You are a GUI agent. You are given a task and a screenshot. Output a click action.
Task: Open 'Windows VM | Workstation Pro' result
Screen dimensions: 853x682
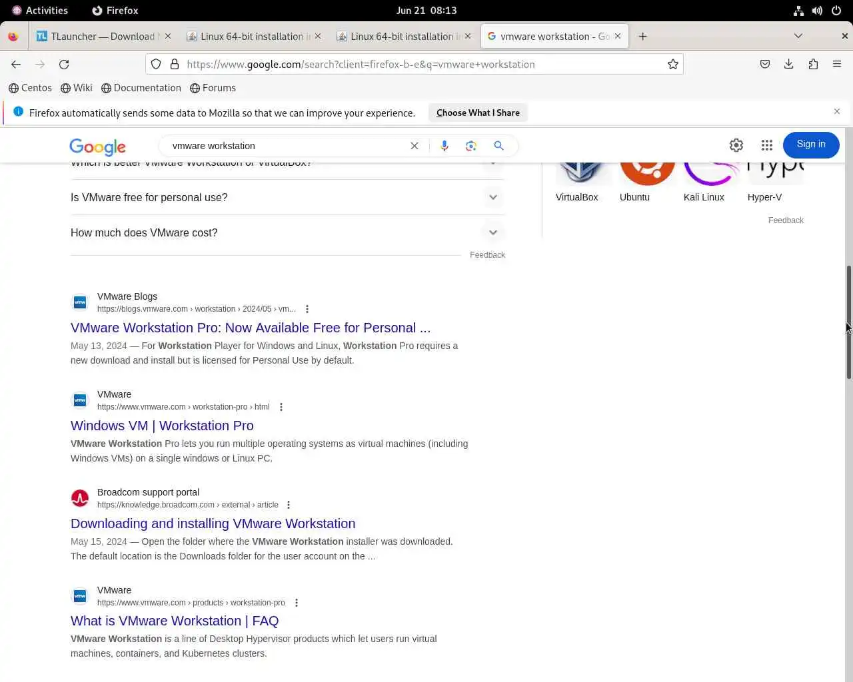[x=162, y=426]
